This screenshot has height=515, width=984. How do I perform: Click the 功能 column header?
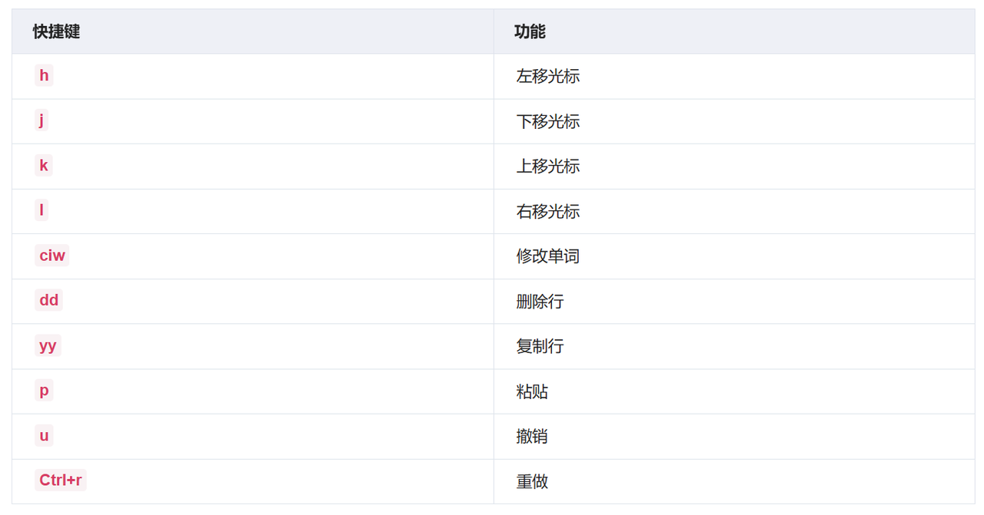point(530,31)
